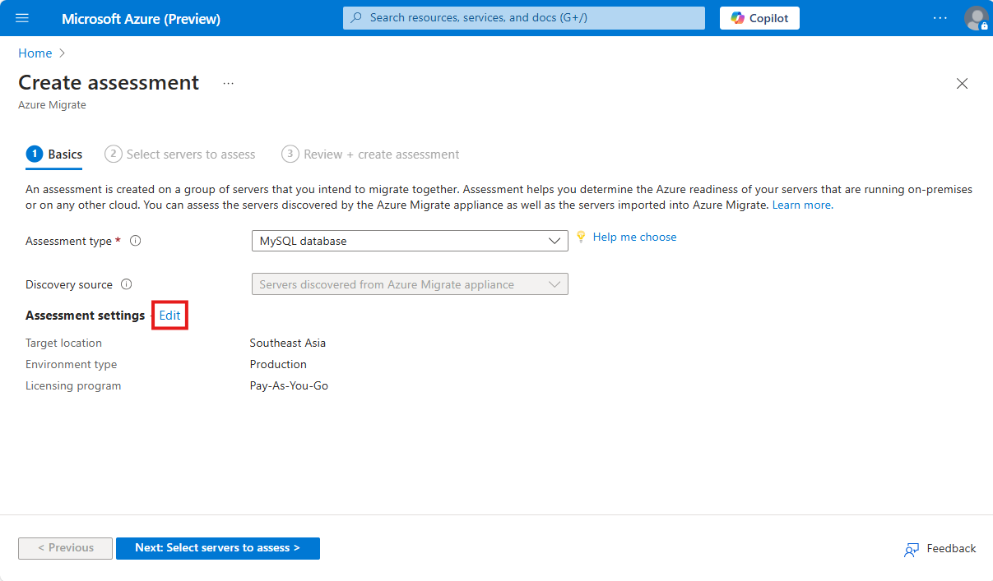
Task: Open the Learn more link
Action: click(802, 205)
